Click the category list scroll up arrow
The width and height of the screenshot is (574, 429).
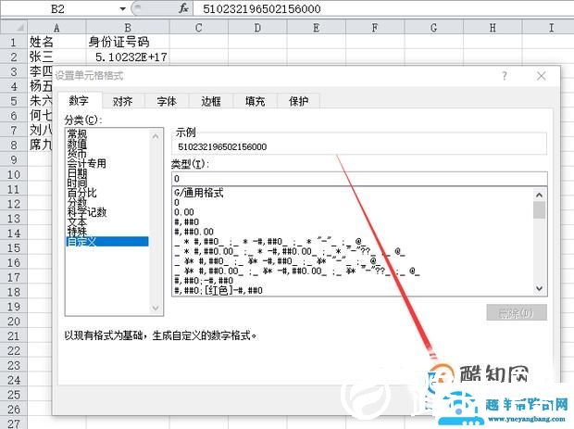[156, 136]
